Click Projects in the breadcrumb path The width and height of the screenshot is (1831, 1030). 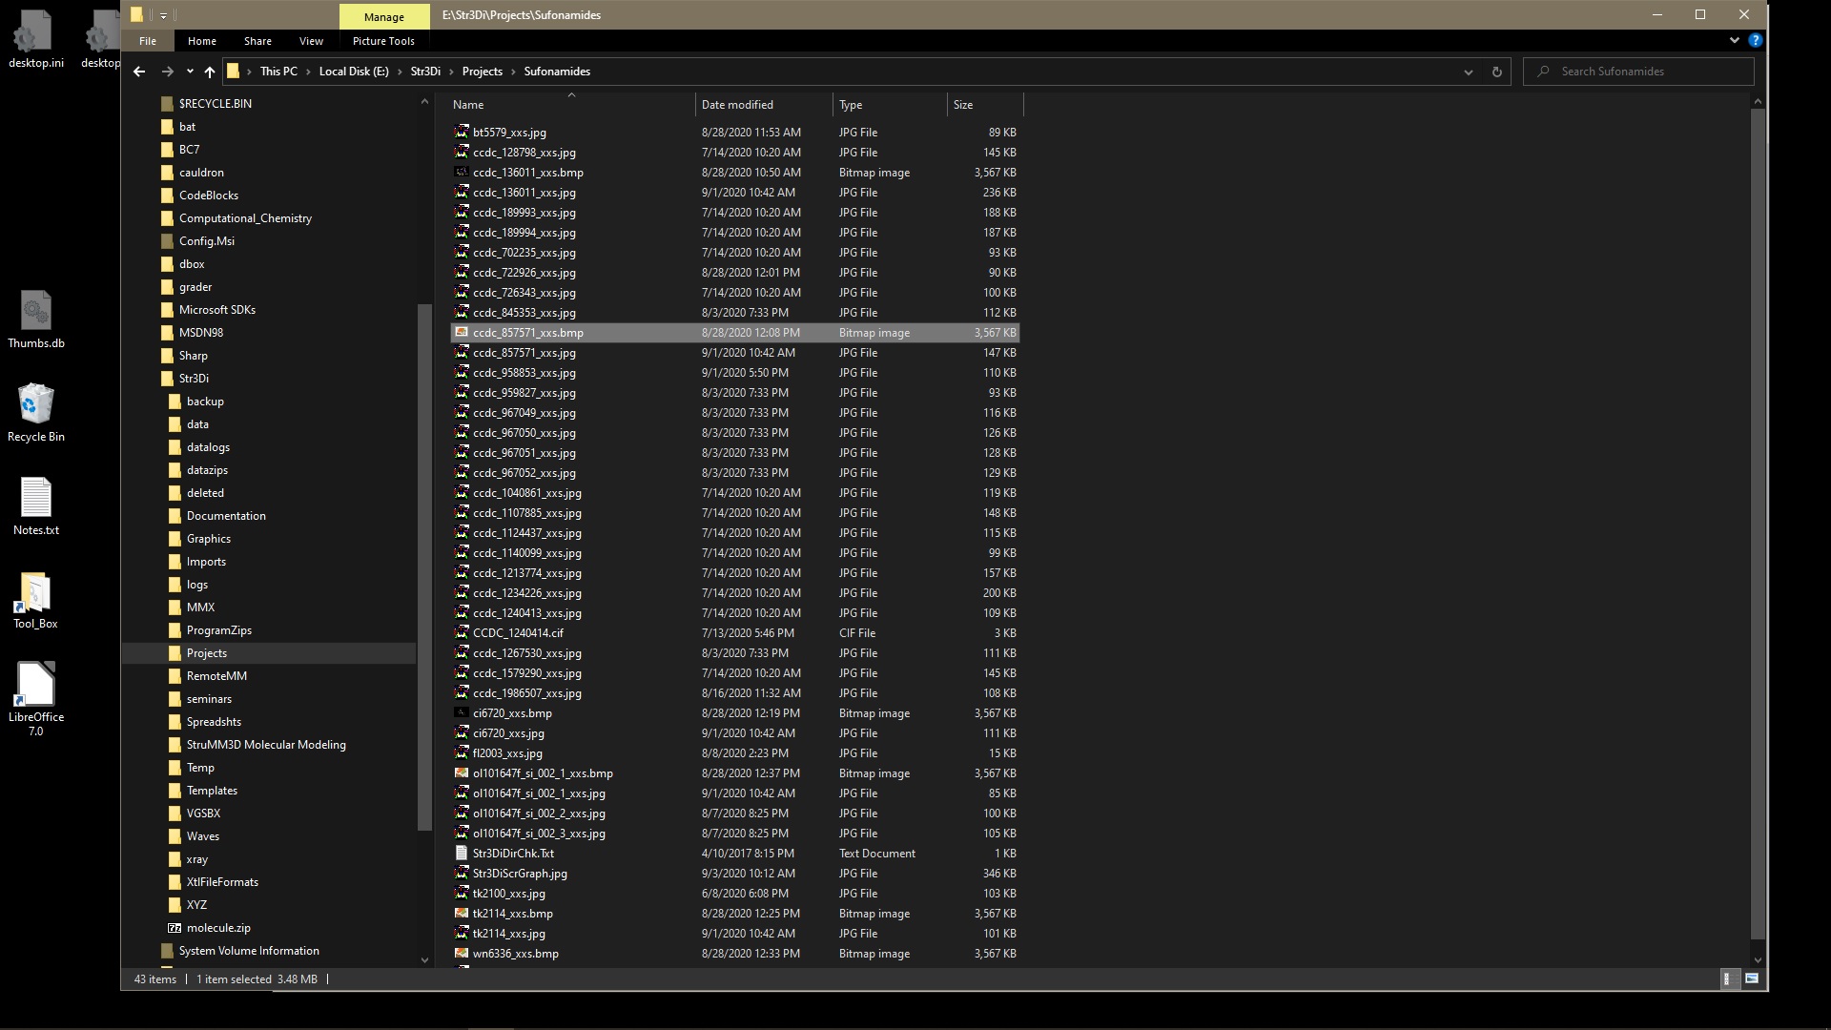(x=482, y=72)
